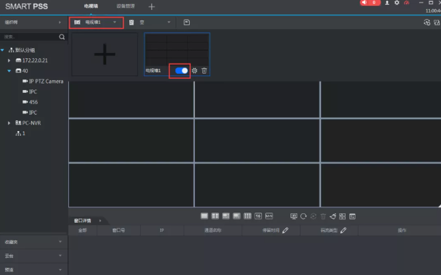Click the save icon in top toolbar
The height and width of the screenshot is (275, 441).
[187, 23]
